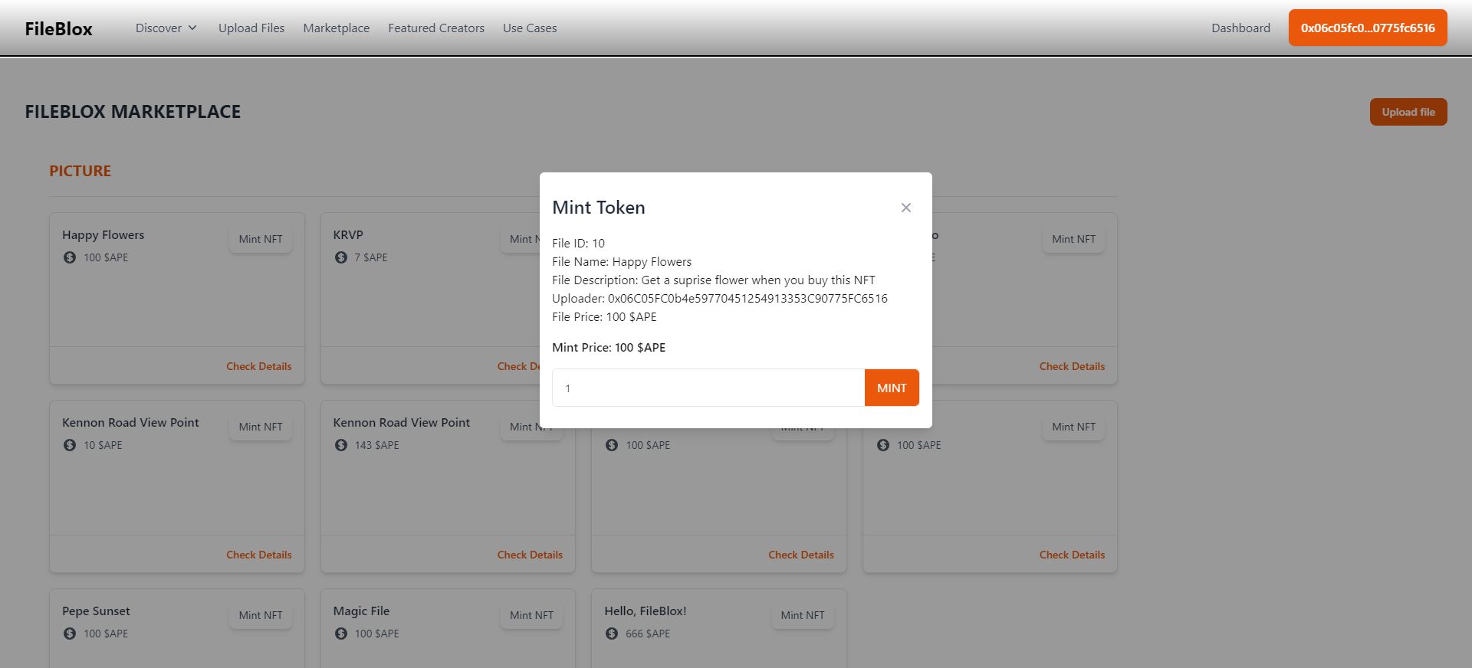Viewport: 1472px width, 668px height.
Task: Close the Mint Token dialog
Action: (x=905, y=208)
